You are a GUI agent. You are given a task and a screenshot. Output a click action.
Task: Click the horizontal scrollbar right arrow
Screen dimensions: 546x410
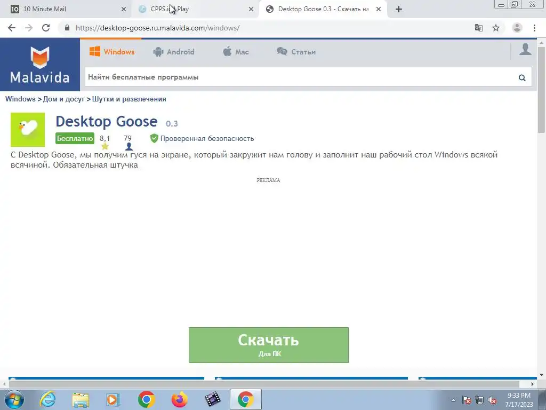point(533,384)
